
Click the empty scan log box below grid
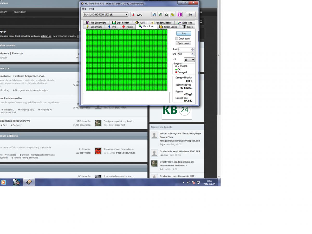[x=127, y=97]
